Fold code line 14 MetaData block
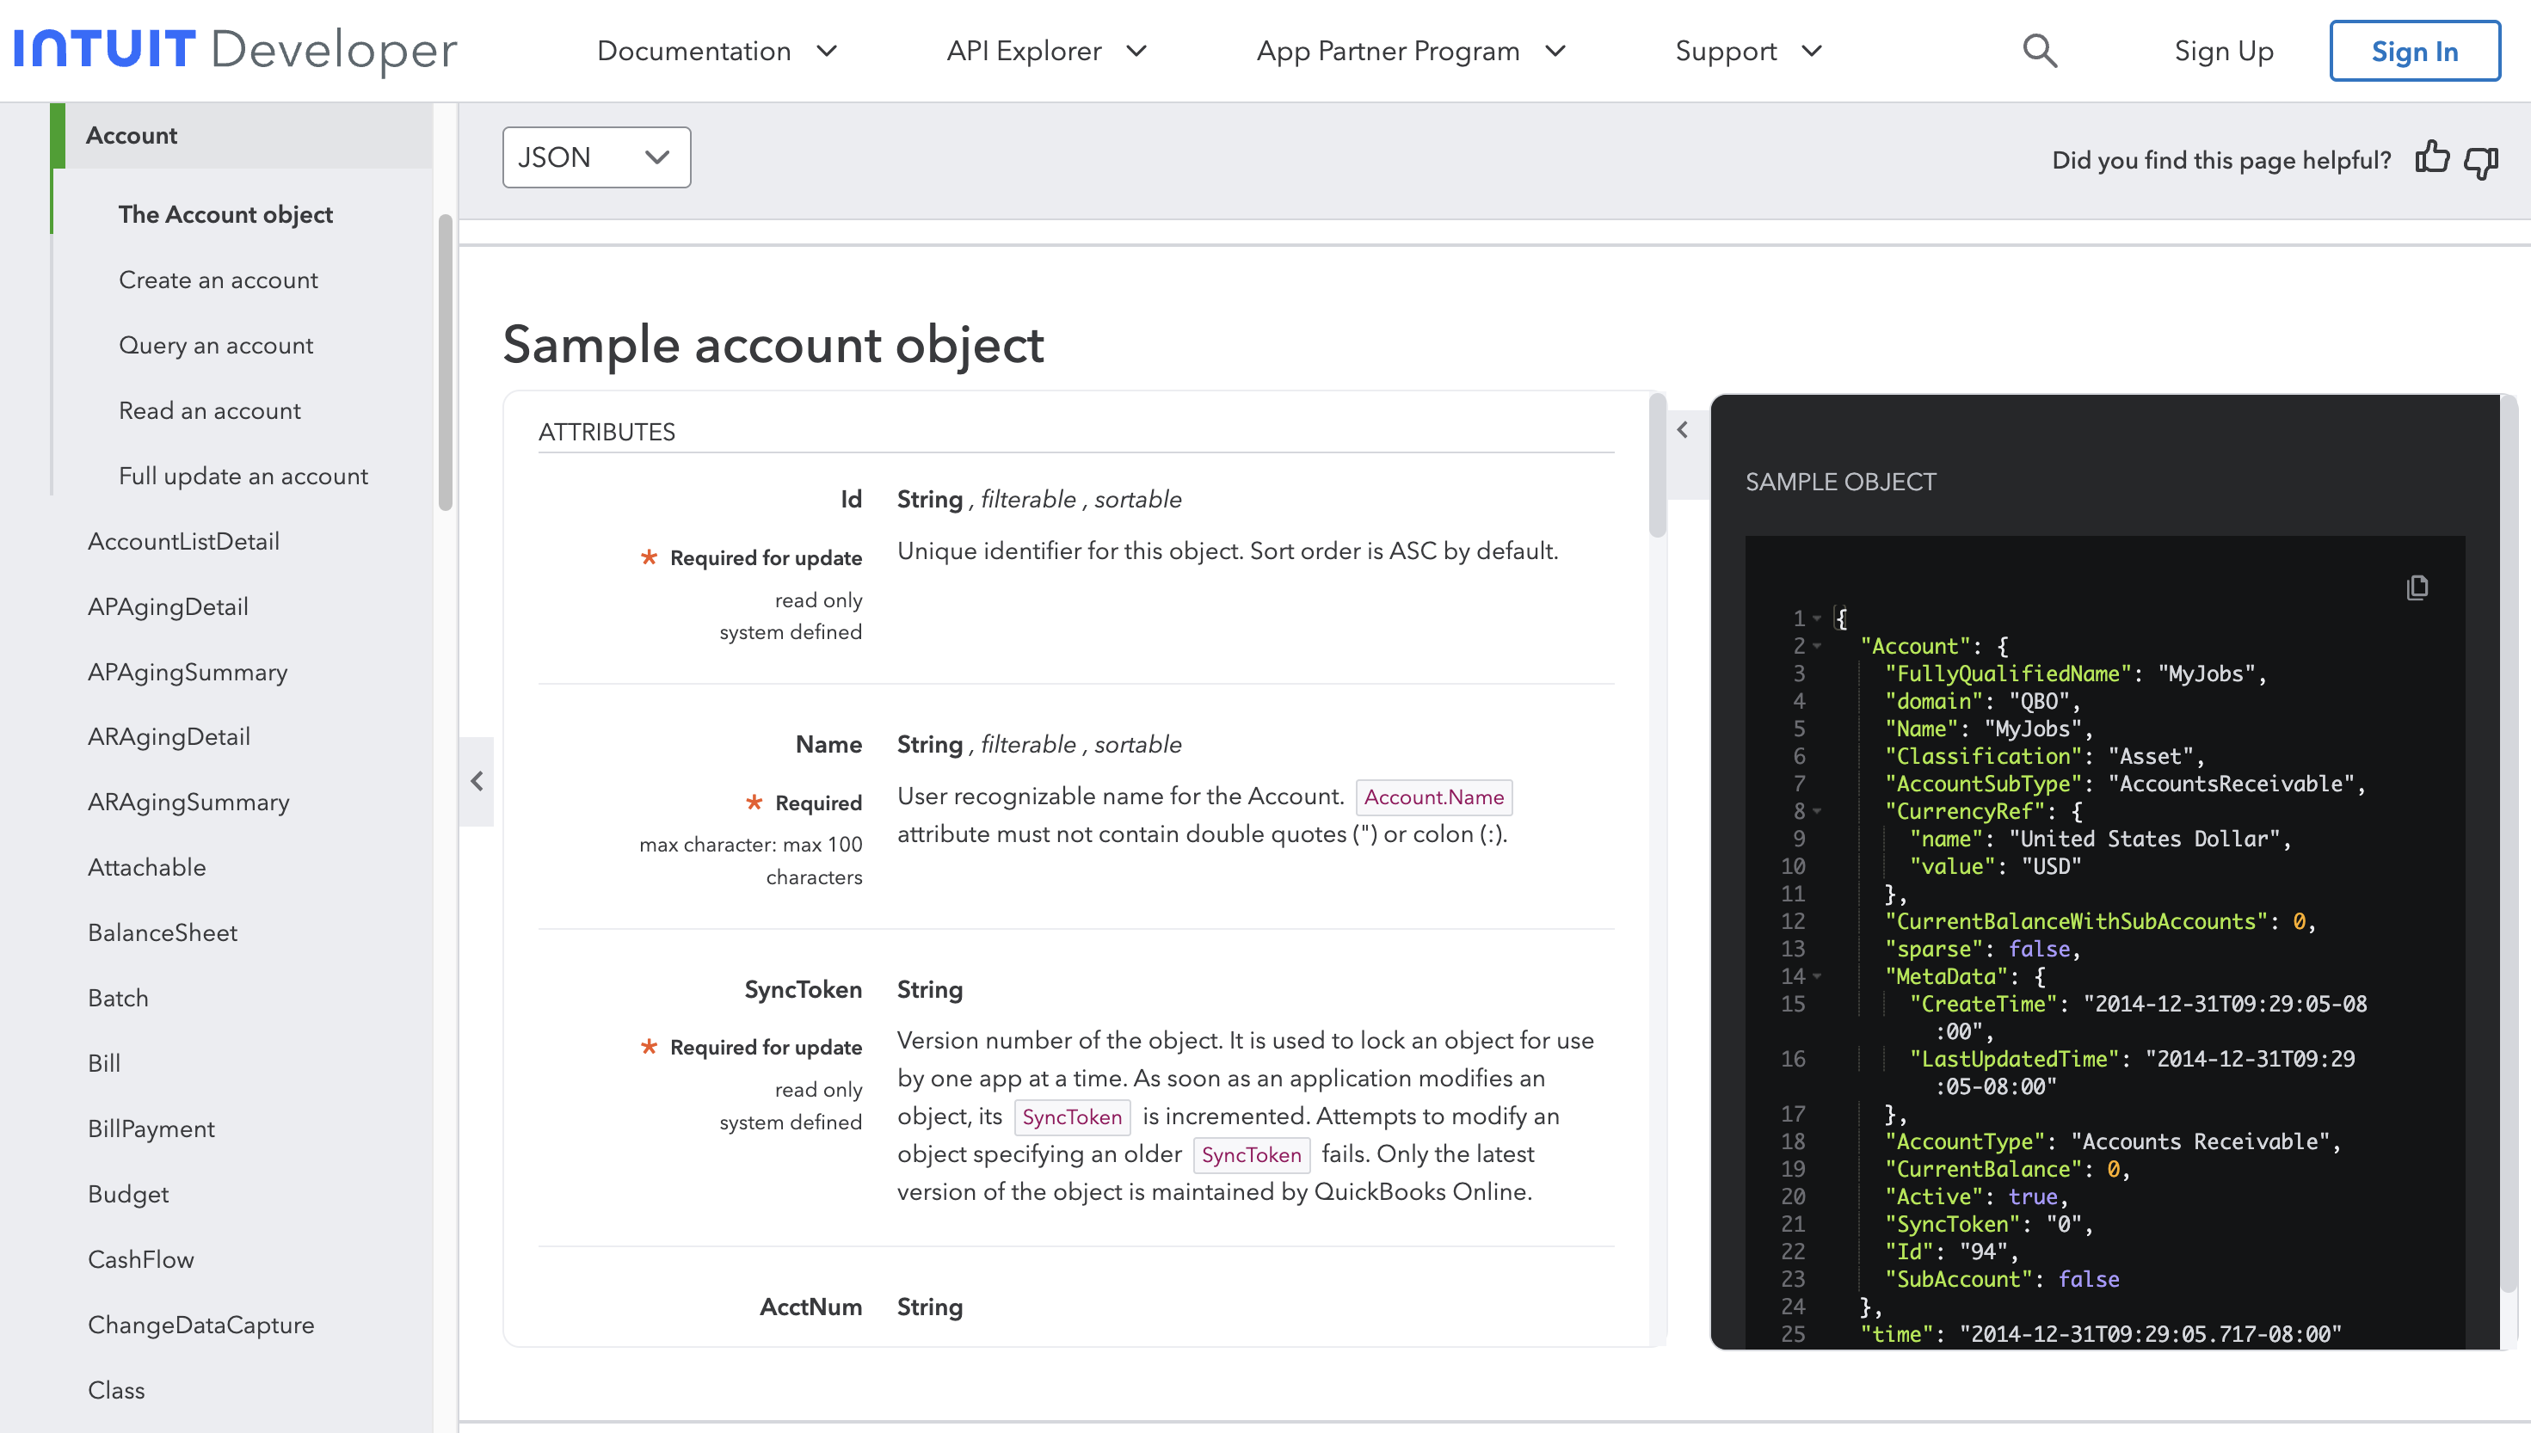Screen dimensions: 2531x1433 pos(1818,977)
